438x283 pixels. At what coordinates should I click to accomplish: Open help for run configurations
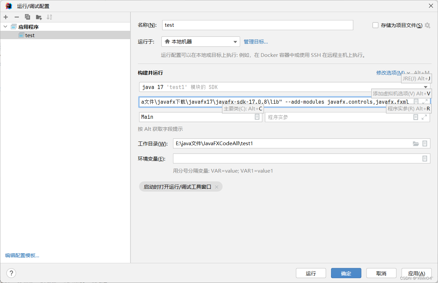click(11, 273)
